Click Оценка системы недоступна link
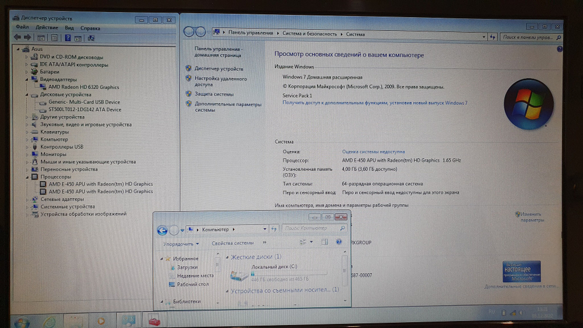This screenshot has width=583, height=328. (373, 151)
